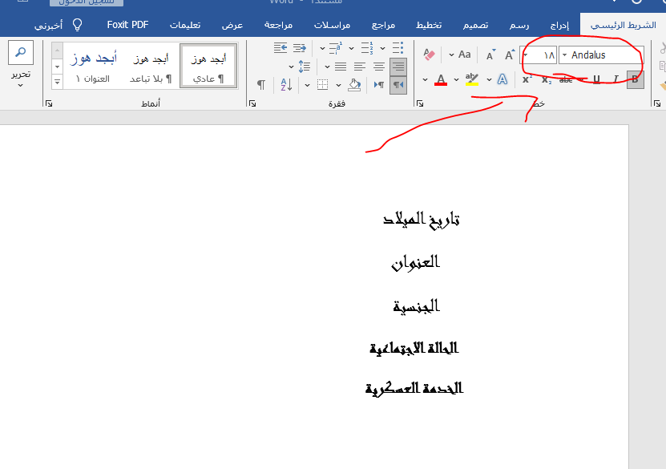Apply the عادي (Normal) style
The height and width of the screenshot is (469, 666).
pos(208,66)
